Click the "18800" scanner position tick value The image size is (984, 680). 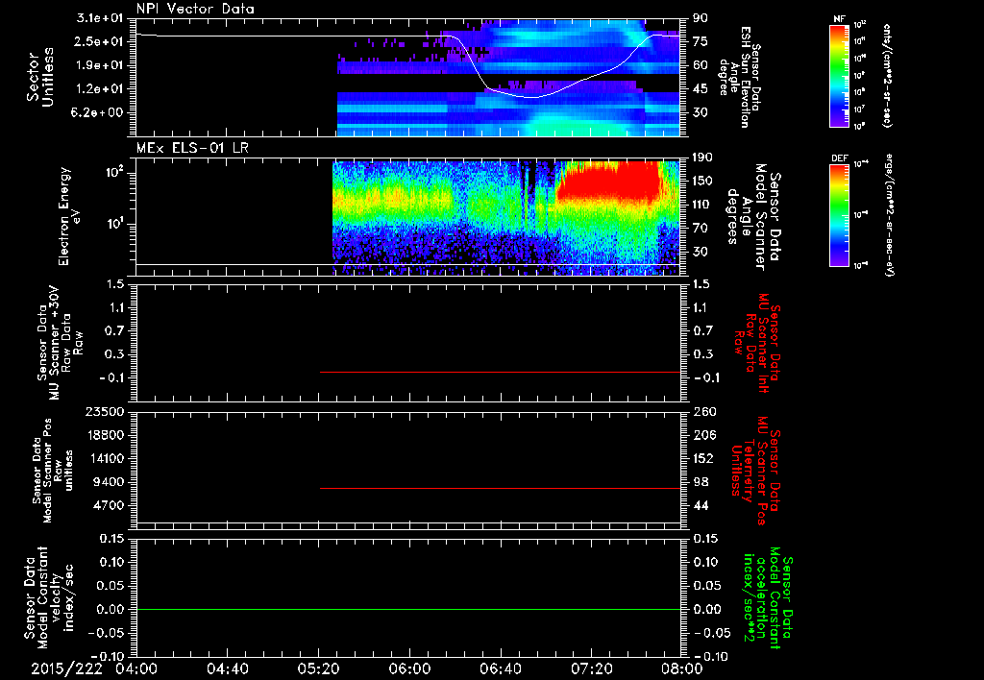point(105,435)
